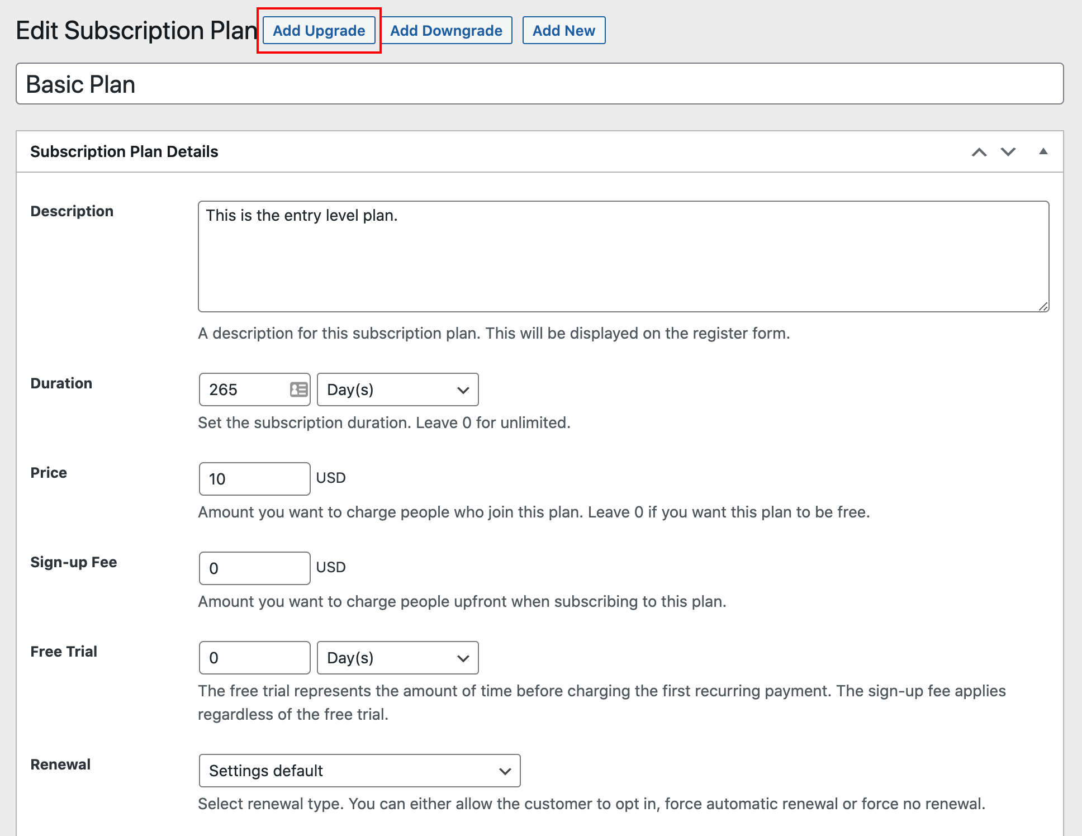1082x836 pixels.
Task: Click the Add Downgrade button
Action: (x=446, y=30)
